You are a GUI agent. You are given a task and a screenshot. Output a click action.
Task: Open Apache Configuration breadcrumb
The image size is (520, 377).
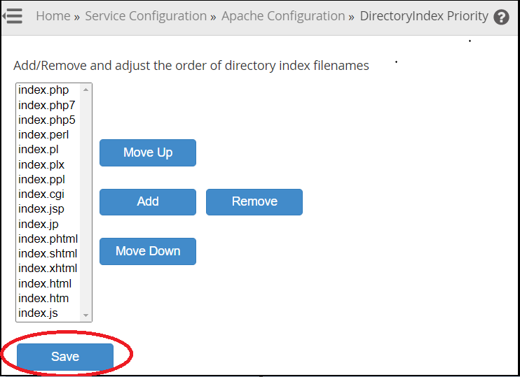tap(283, 16)
